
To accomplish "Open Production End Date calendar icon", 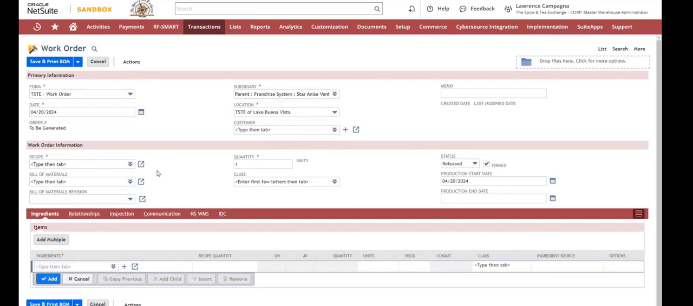I will pyautogui.click(x=552, y=198).
